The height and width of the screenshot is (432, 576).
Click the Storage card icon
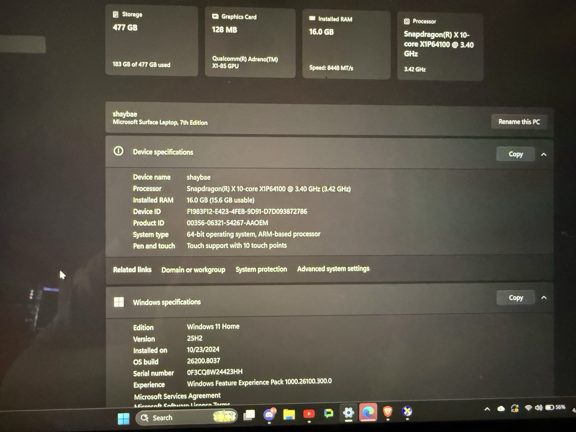pos(116,14)
